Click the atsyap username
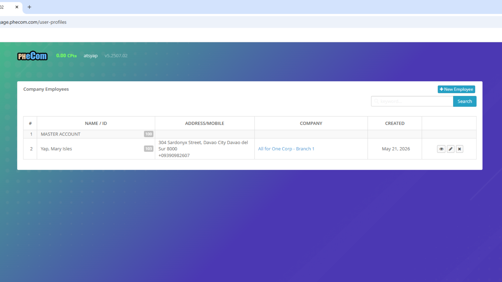The width and height of the screenshot is (502, 282). click(x=90, y=56)
